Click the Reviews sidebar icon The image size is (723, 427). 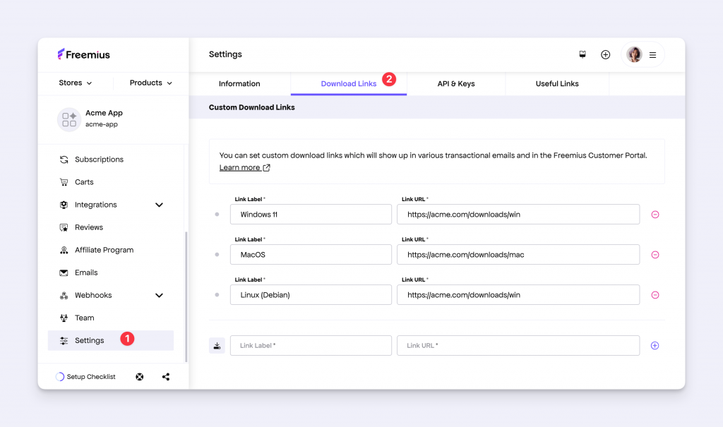pos(64,227)
